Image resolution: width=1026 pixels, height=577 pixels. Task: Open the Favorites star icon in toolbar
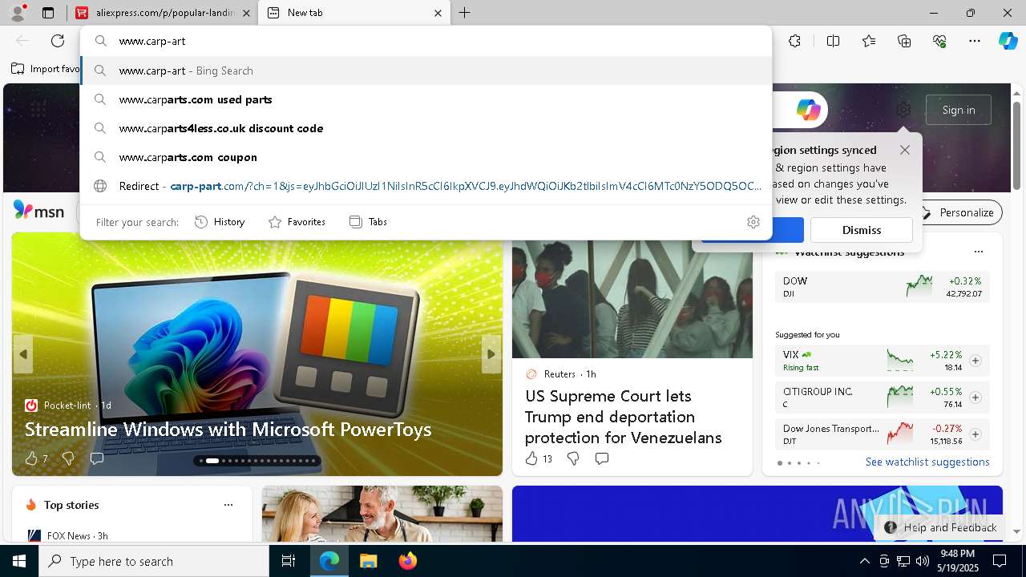click(869, 41)
